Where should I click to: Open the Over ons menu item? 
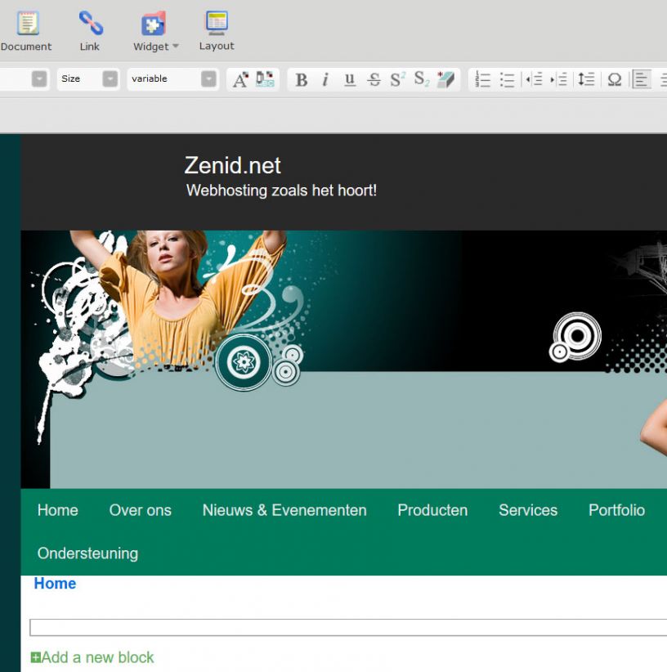pyautogui.click(x=140, y=510)
